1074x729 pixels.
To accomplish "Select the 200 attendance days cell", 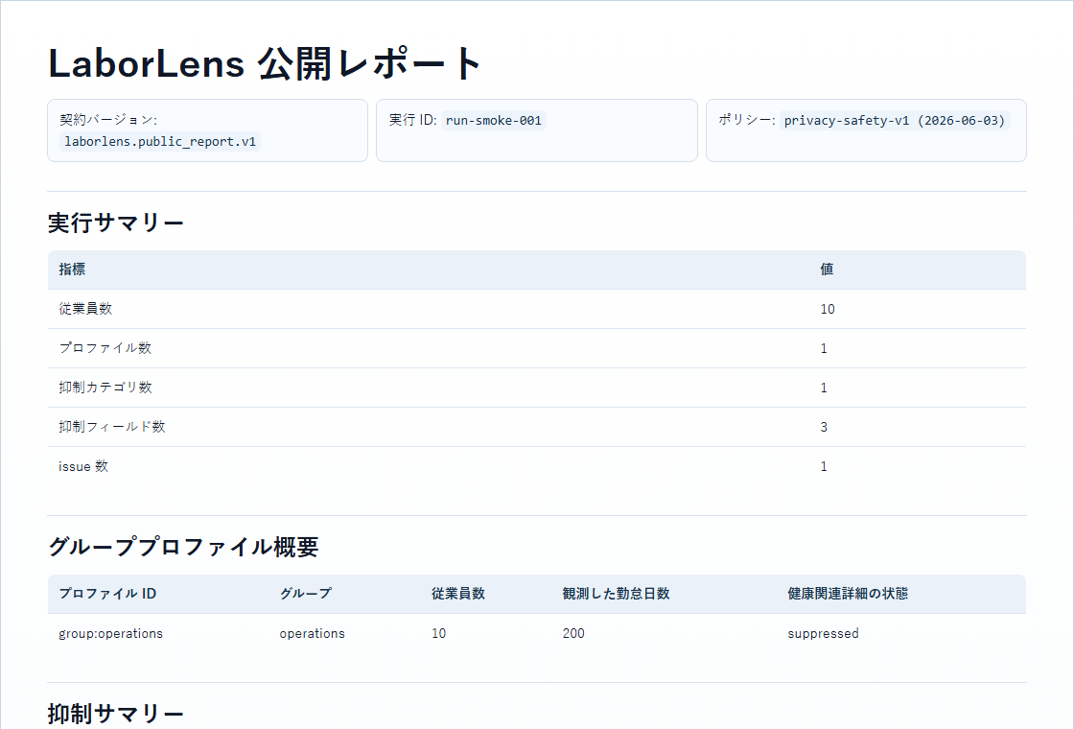I will pyautogui.click(x=573, y=633).
